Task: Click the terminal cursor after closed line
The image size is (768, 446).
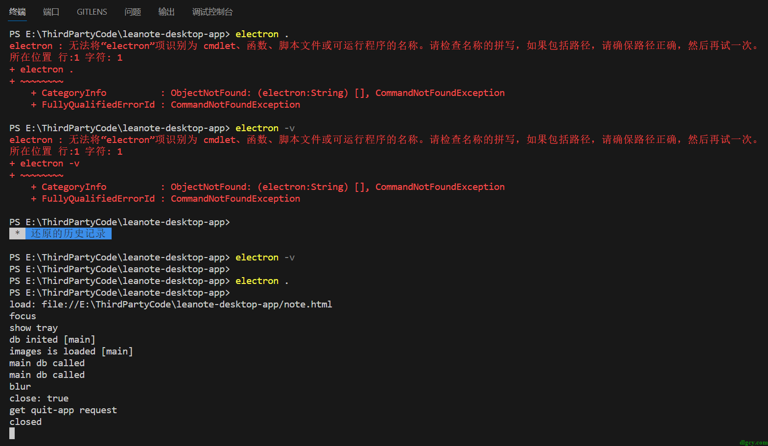Action: 12,433
